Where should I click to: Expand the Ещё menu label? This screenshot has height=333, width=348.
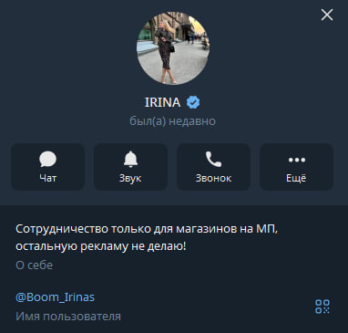pyautogui.click(x=296, y=178)
